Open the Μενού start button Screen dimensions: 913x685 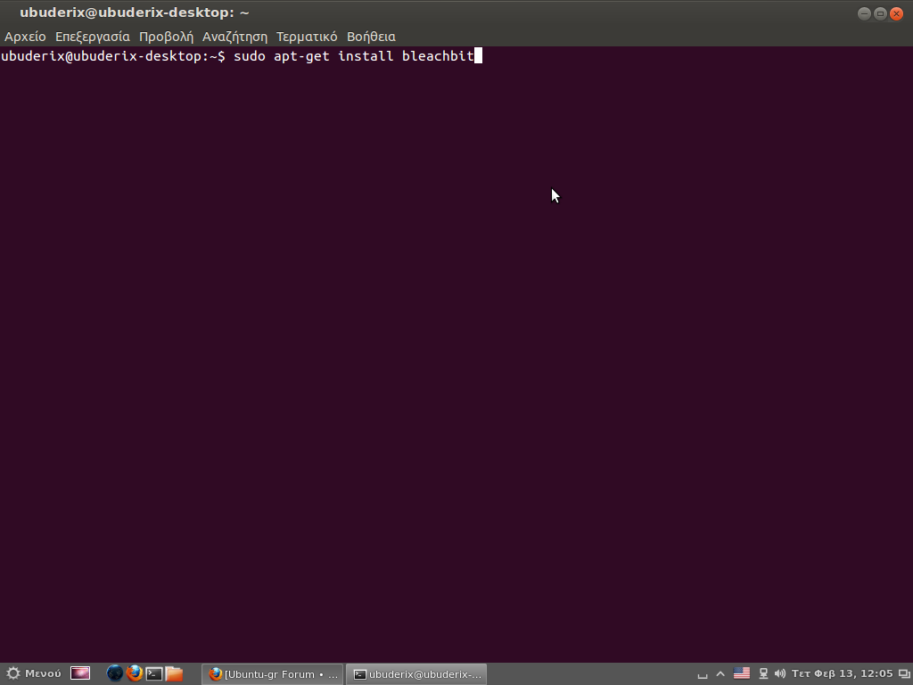[x=33, y=673]
